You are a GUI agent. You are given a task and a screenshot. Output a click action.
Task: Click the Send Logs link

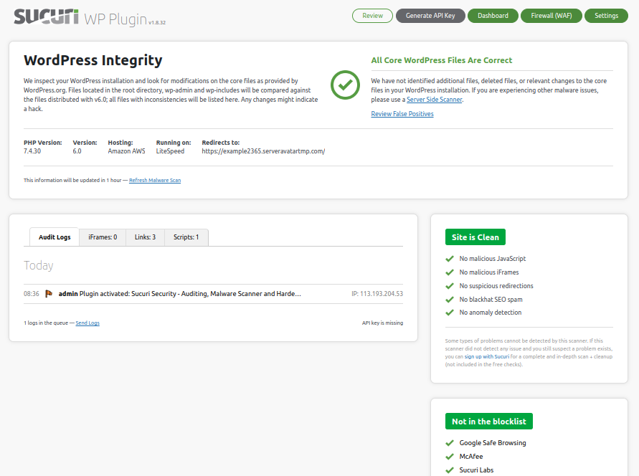87,323
